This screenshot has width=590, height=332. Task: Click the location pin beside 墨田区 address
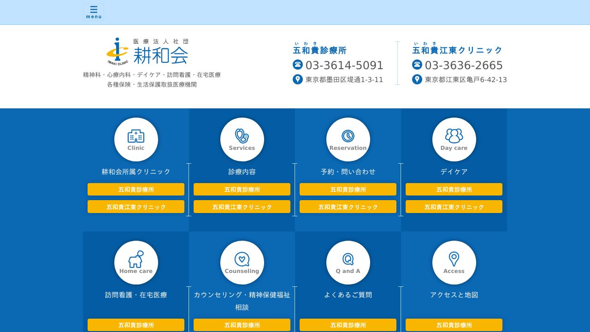pos(298,79)
